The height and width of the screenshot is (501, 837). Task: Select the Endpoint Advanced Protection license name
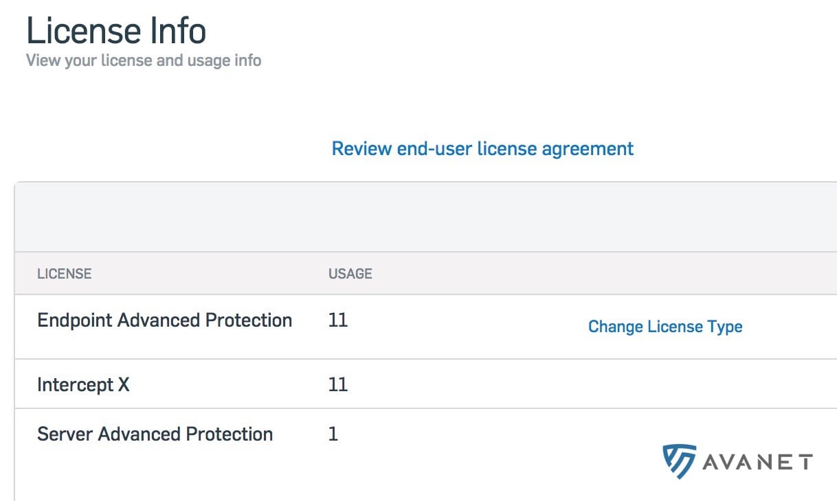tap(165, 321)
